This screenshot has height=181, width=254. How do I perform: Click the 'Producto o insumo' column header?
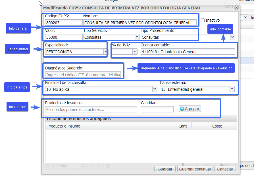coord(101,126)
